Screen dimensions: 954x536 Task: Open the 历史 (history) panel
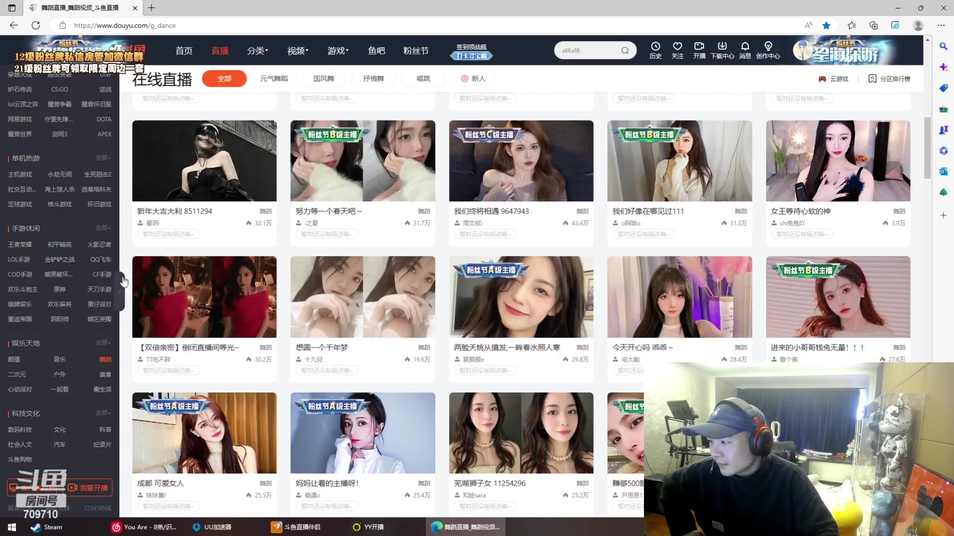coord(655,50)
